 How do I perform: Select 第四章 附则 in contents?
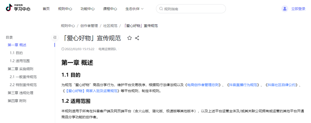pyautogui.click(x=17, y=101)
